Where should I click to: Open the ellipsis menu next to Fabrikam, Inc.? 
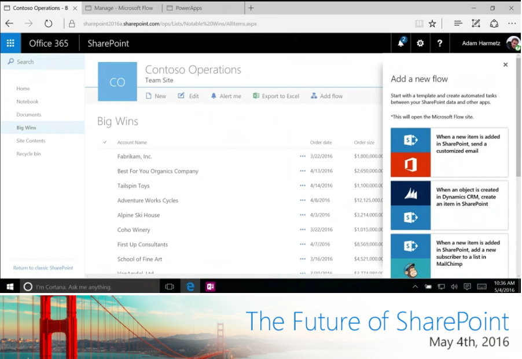(x=302, y=156)
